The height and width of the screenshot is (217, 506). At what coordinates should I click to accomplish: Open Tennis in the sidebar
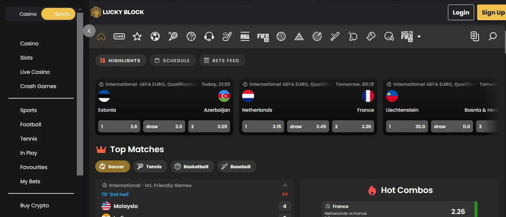click(x=29, y=139)
